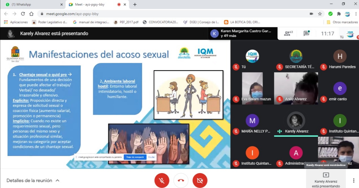
Task: Click the camera indicator in address bar
Action: 311,14
